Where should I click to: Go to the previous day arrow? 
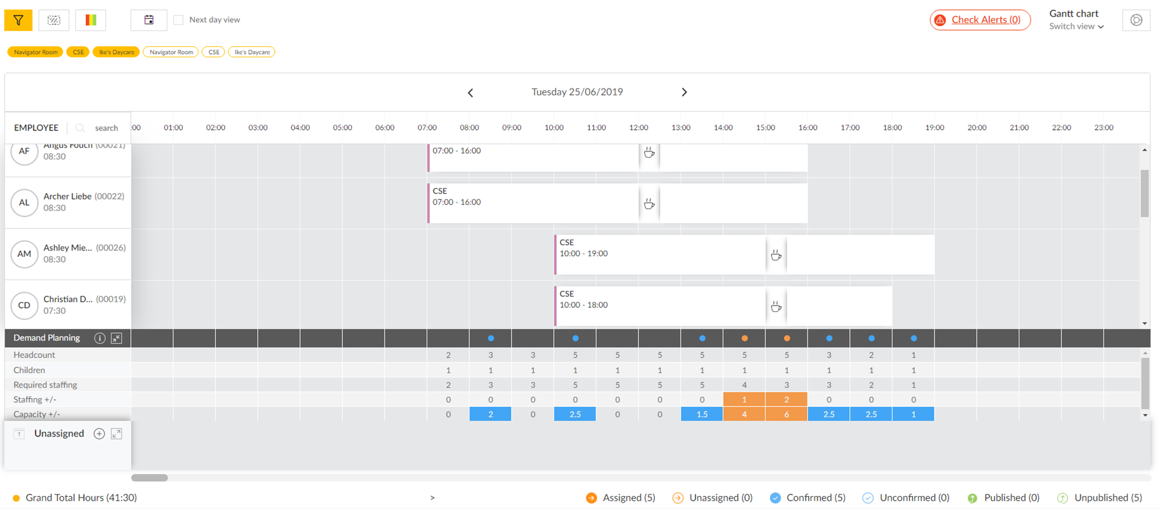pyautogui.click(x=470, y=93)
